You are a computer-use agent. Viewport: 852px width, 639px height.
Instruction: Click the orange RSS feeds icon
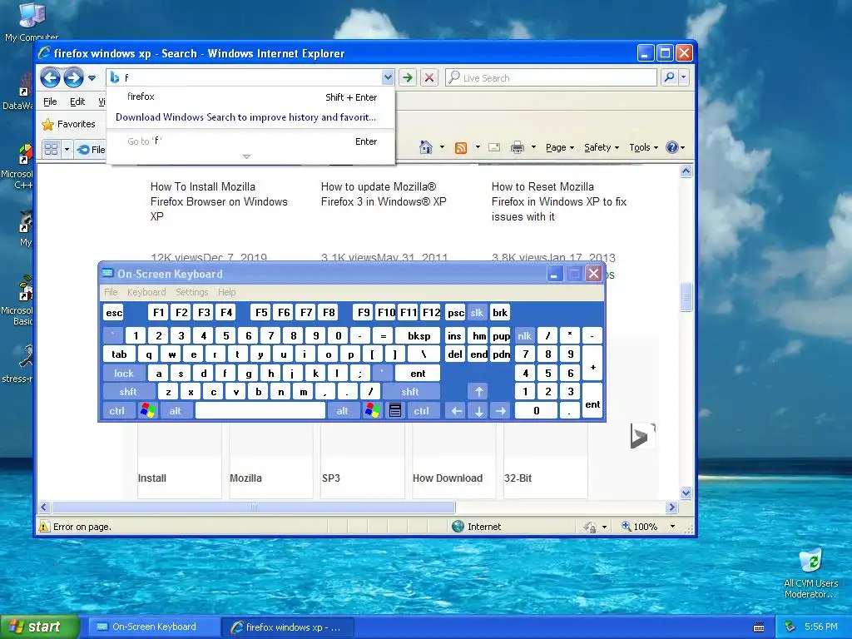click(x=461, y=148)
